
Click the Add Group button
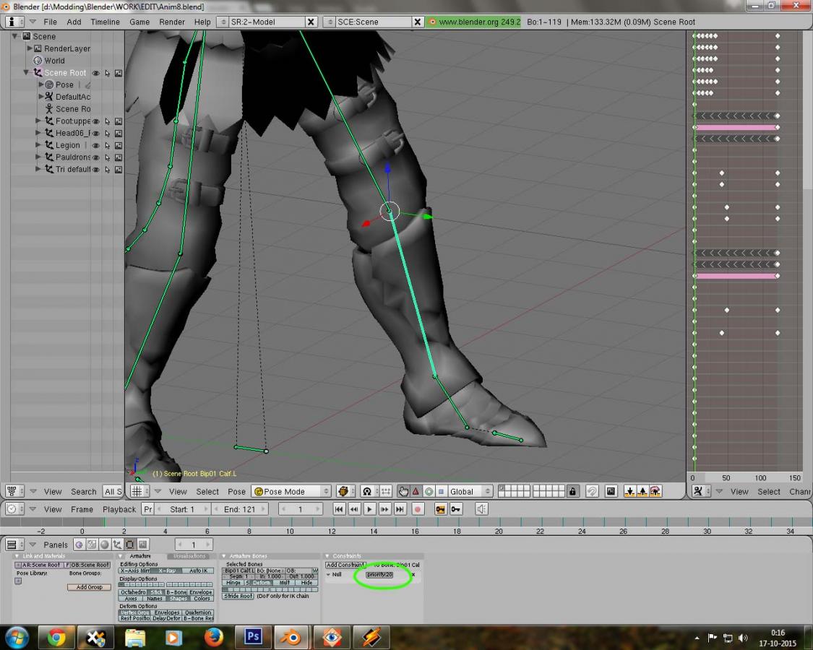point(89,587)
